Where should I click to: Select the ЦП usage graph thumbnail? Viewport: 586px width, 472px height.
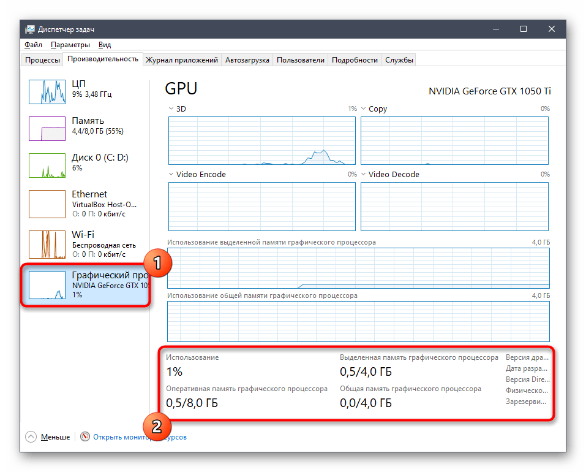point(47,91)
